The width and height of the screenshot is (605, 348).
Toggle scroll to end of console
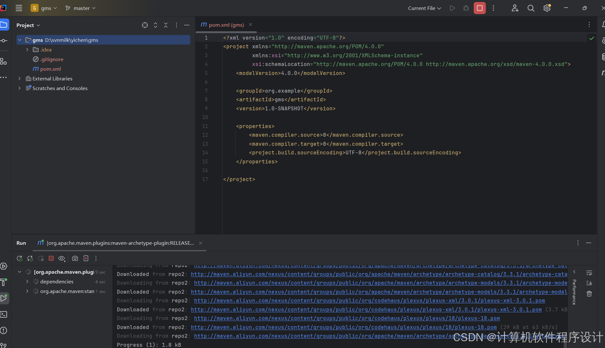click(x=589, y=283)
